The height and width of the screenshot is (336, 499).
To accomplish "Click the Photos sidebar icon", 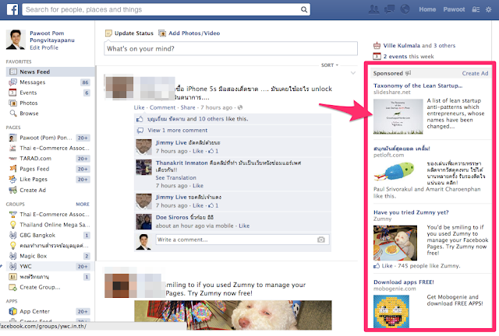I will (x=12, y=103).
